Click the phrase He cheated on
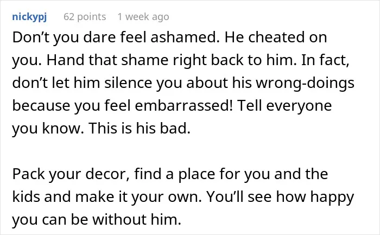The height and width of the screenshot is (235, 380). pyautogui.click(x=276, y=37)
